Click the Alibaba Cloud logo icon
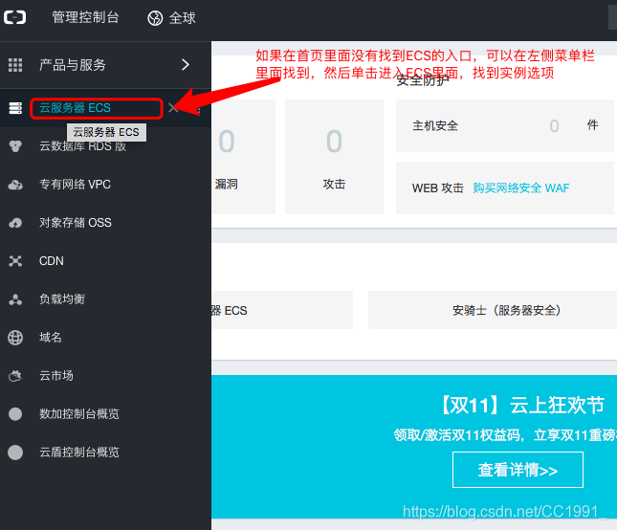Image resolution: width=617 pixels, height=530 pixels. [15, 17]
